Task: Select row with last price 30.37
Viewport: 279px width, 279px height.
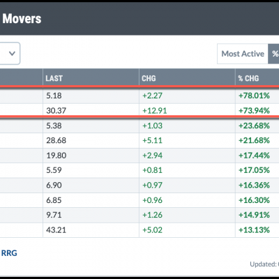Action: tap(139, 110)
